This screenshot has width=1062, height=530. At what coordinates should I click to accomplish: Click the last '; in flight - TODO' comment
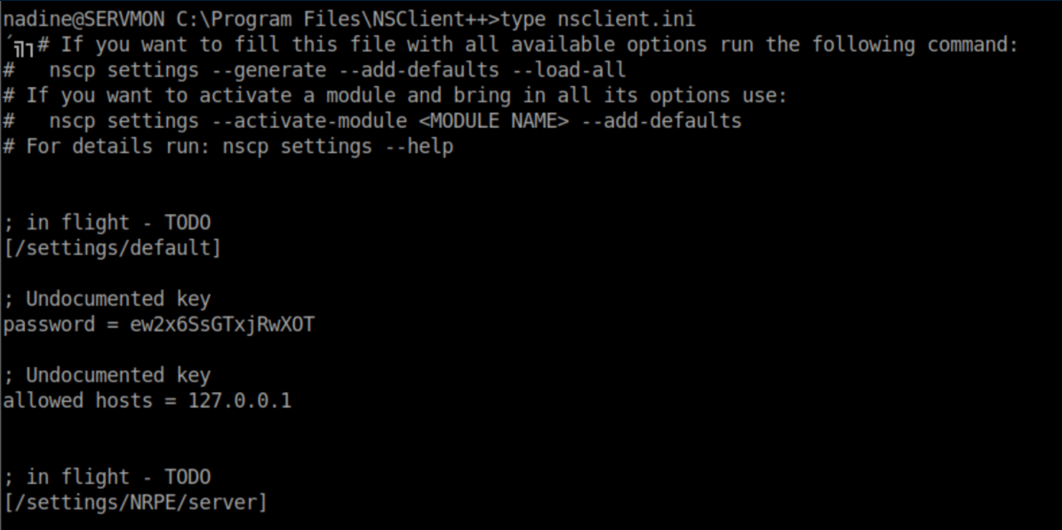pyautogui.click(x=107, y=478)
